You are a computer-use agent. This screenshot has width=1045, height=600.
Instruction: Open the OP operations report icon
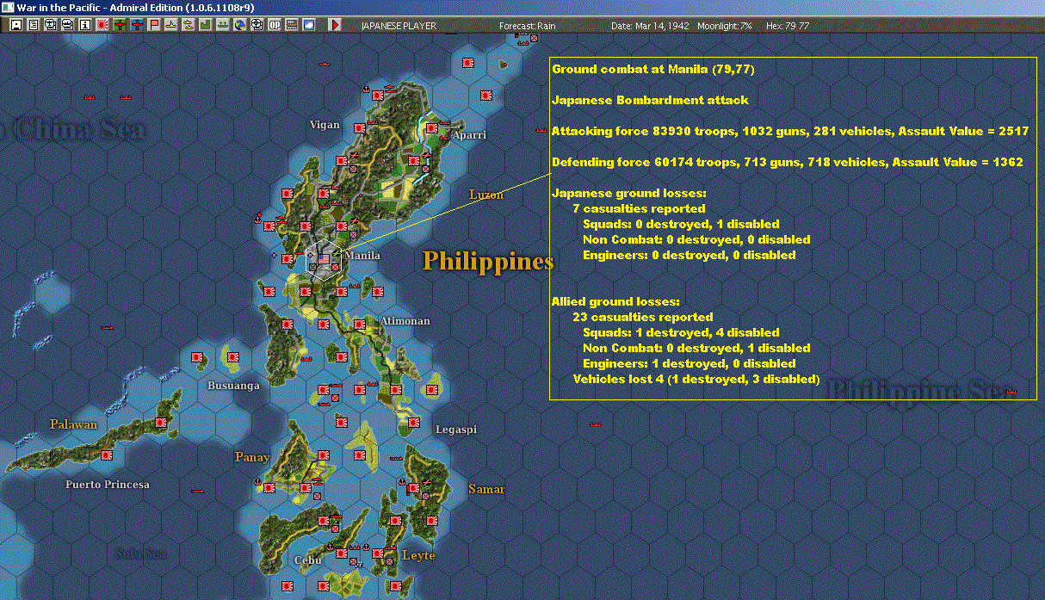coord(275,25)
